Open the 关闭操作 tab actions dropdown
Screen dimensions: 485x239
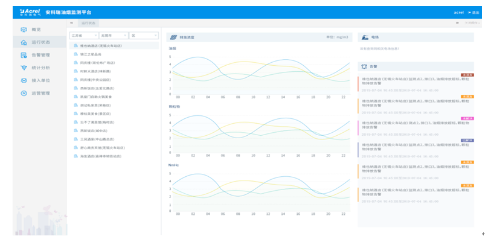coord(472,23)
